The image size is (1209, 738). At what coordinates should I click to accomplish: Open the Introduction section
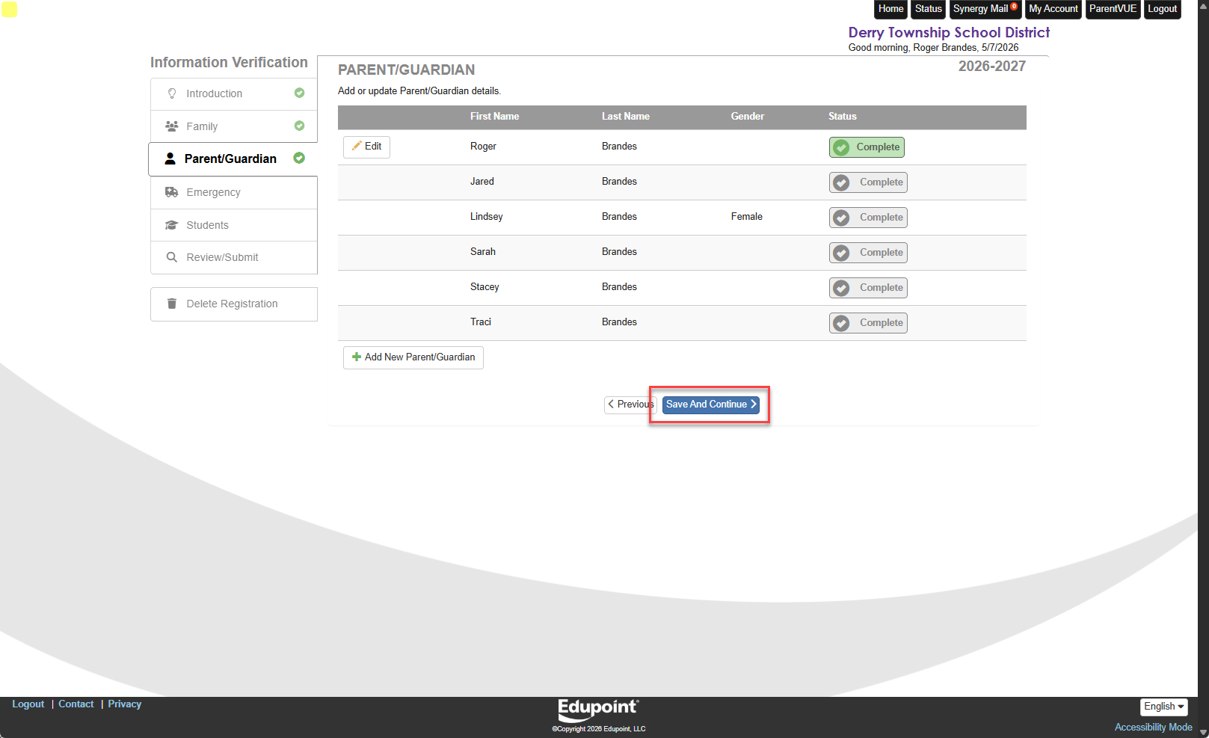[x=234, y=93]
